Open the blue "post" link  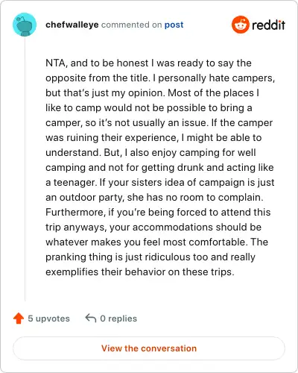point(174,25)
